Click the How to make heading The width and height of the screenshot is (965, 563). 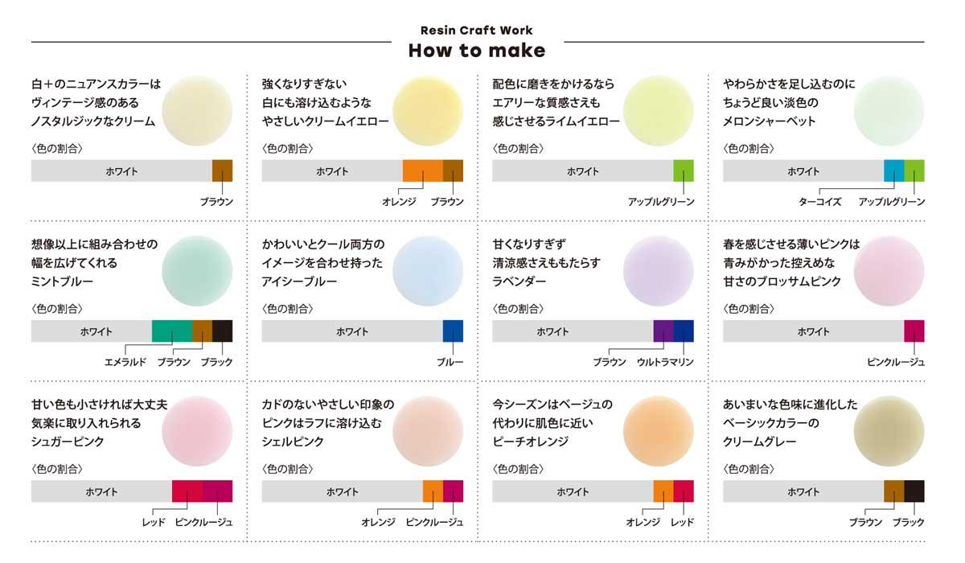pos(477,51)
